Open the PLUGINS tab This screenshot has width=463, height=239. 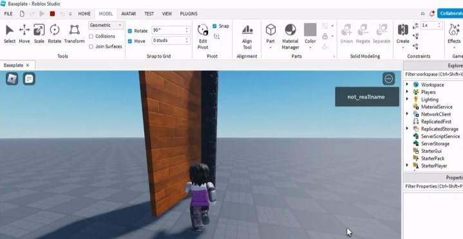(189, 13)
